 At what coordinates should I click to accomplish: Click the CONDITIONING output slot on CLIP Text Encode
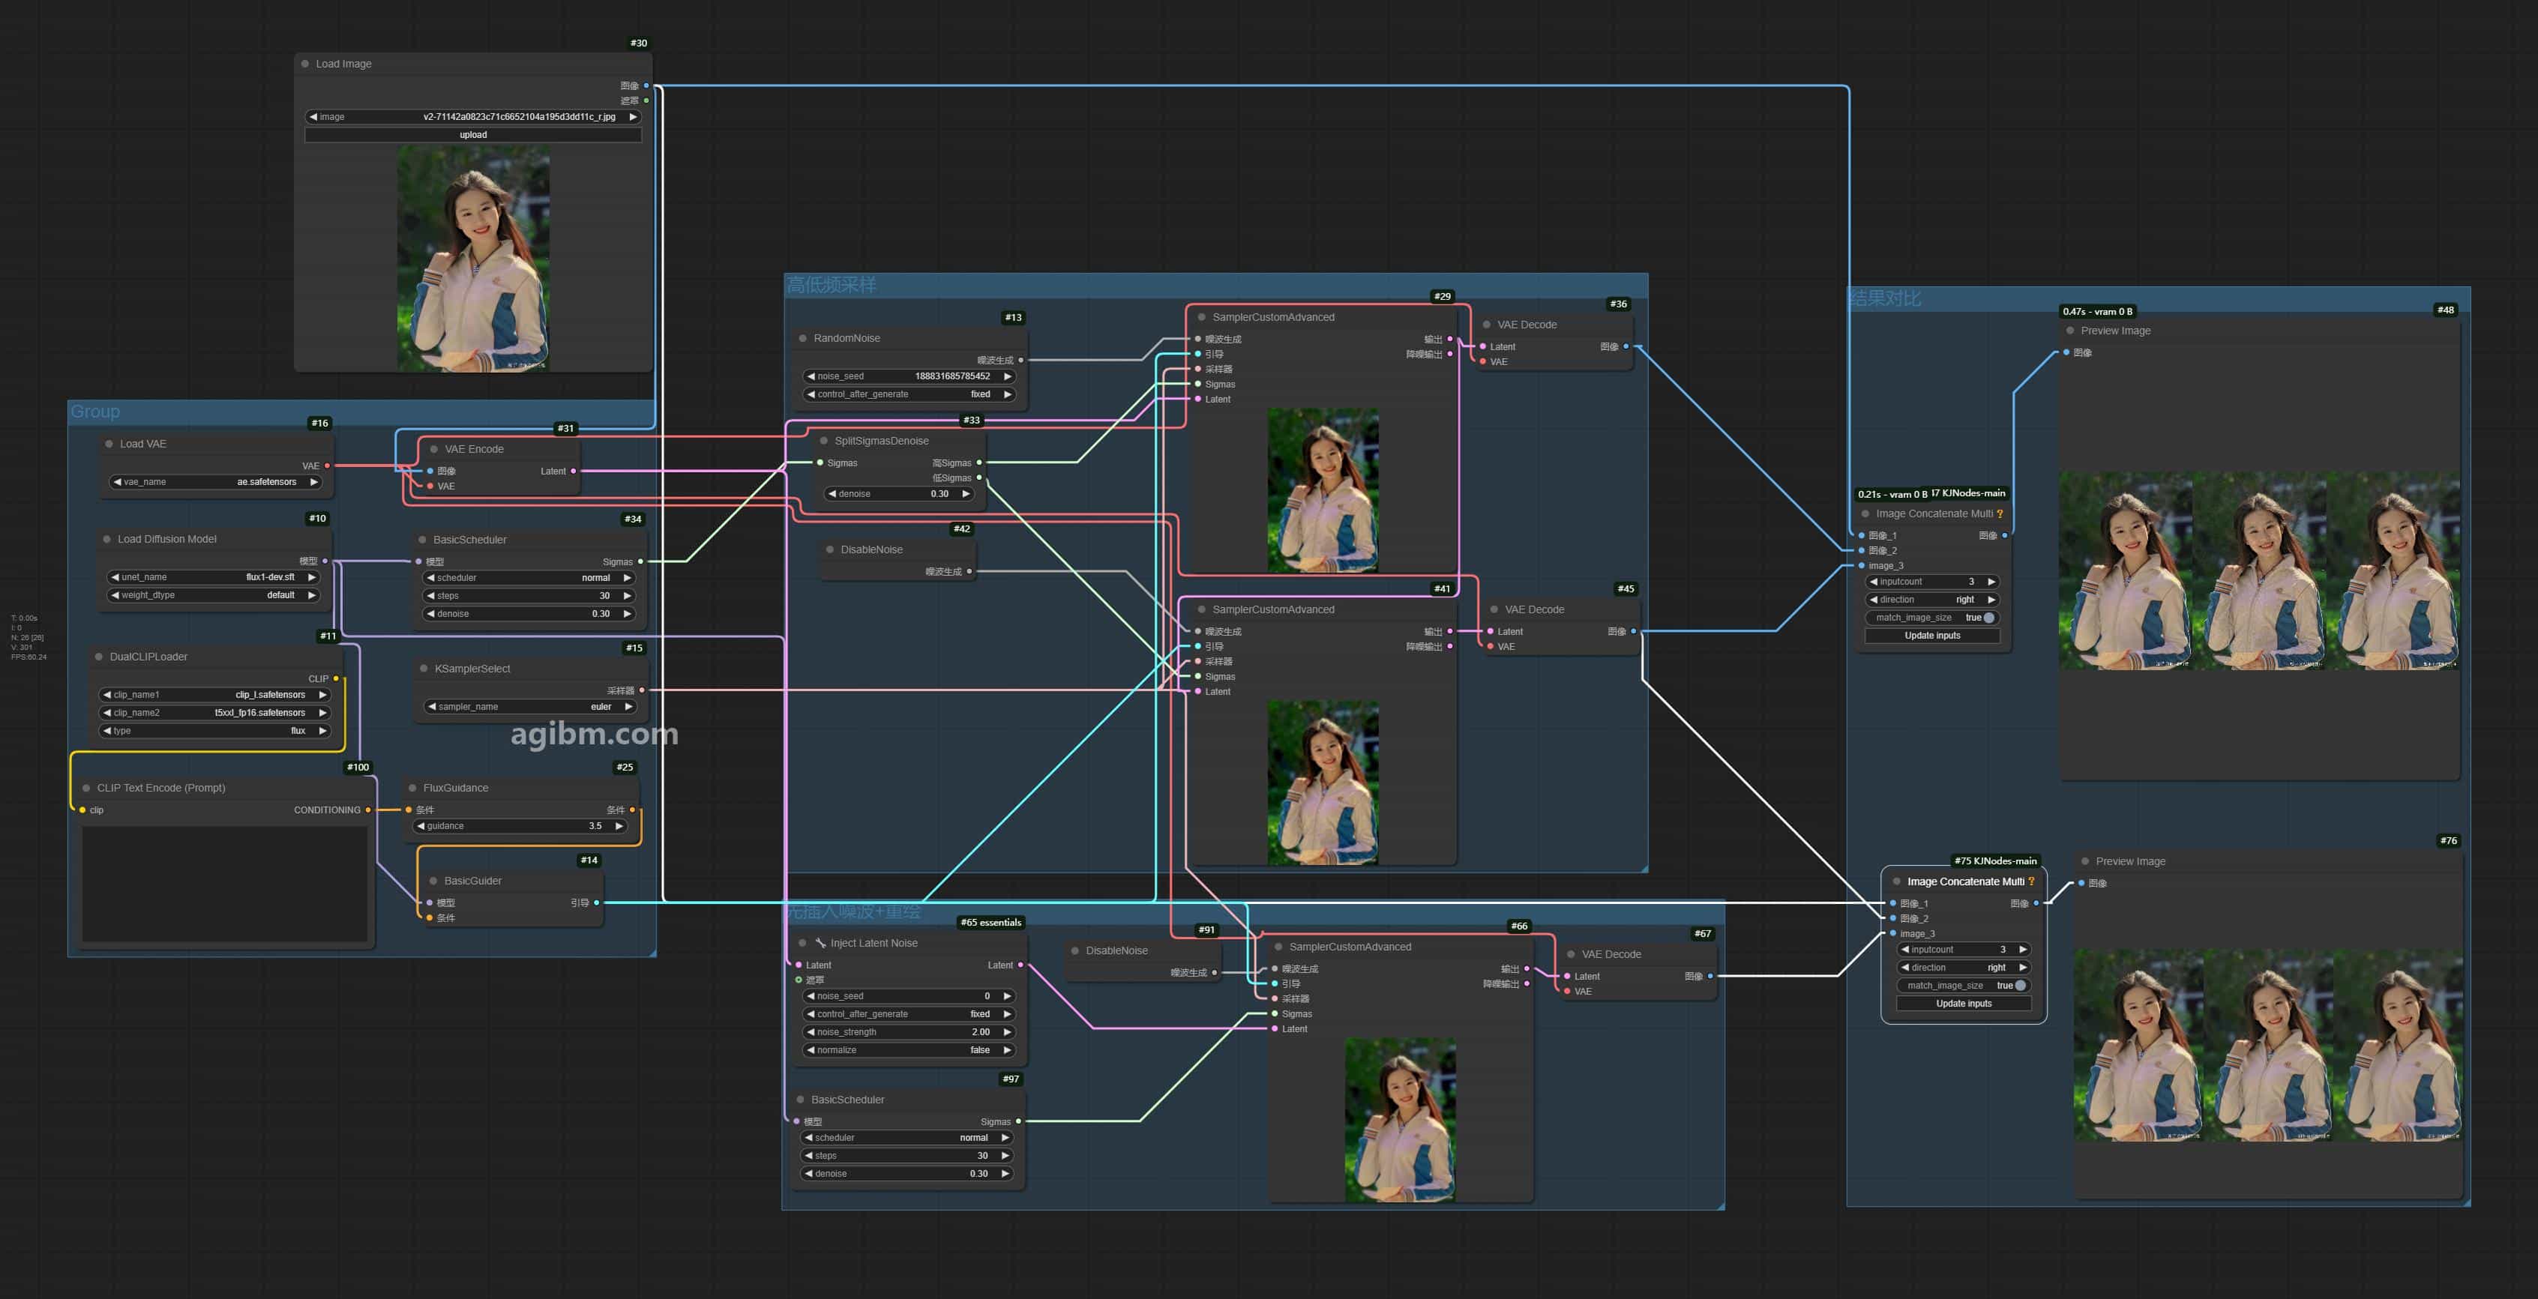[x=367, y=810]
